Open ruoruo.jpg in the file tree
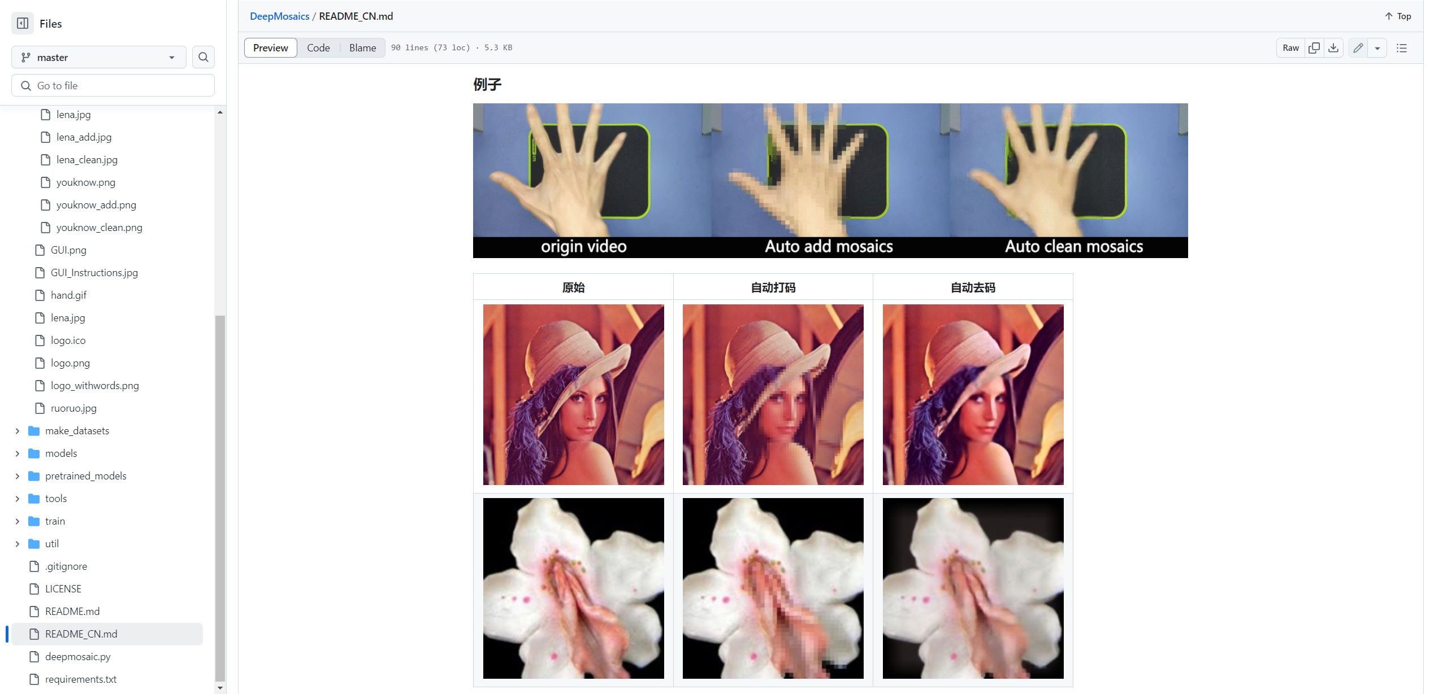The height and width of the screenshot is (694, 1434). [x=73, y=408]
